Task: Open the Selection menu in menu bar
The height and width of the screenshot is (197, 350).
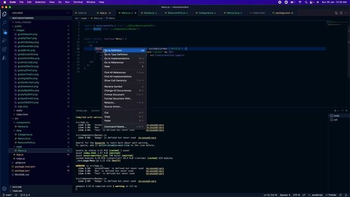Action: coord(40,2)
